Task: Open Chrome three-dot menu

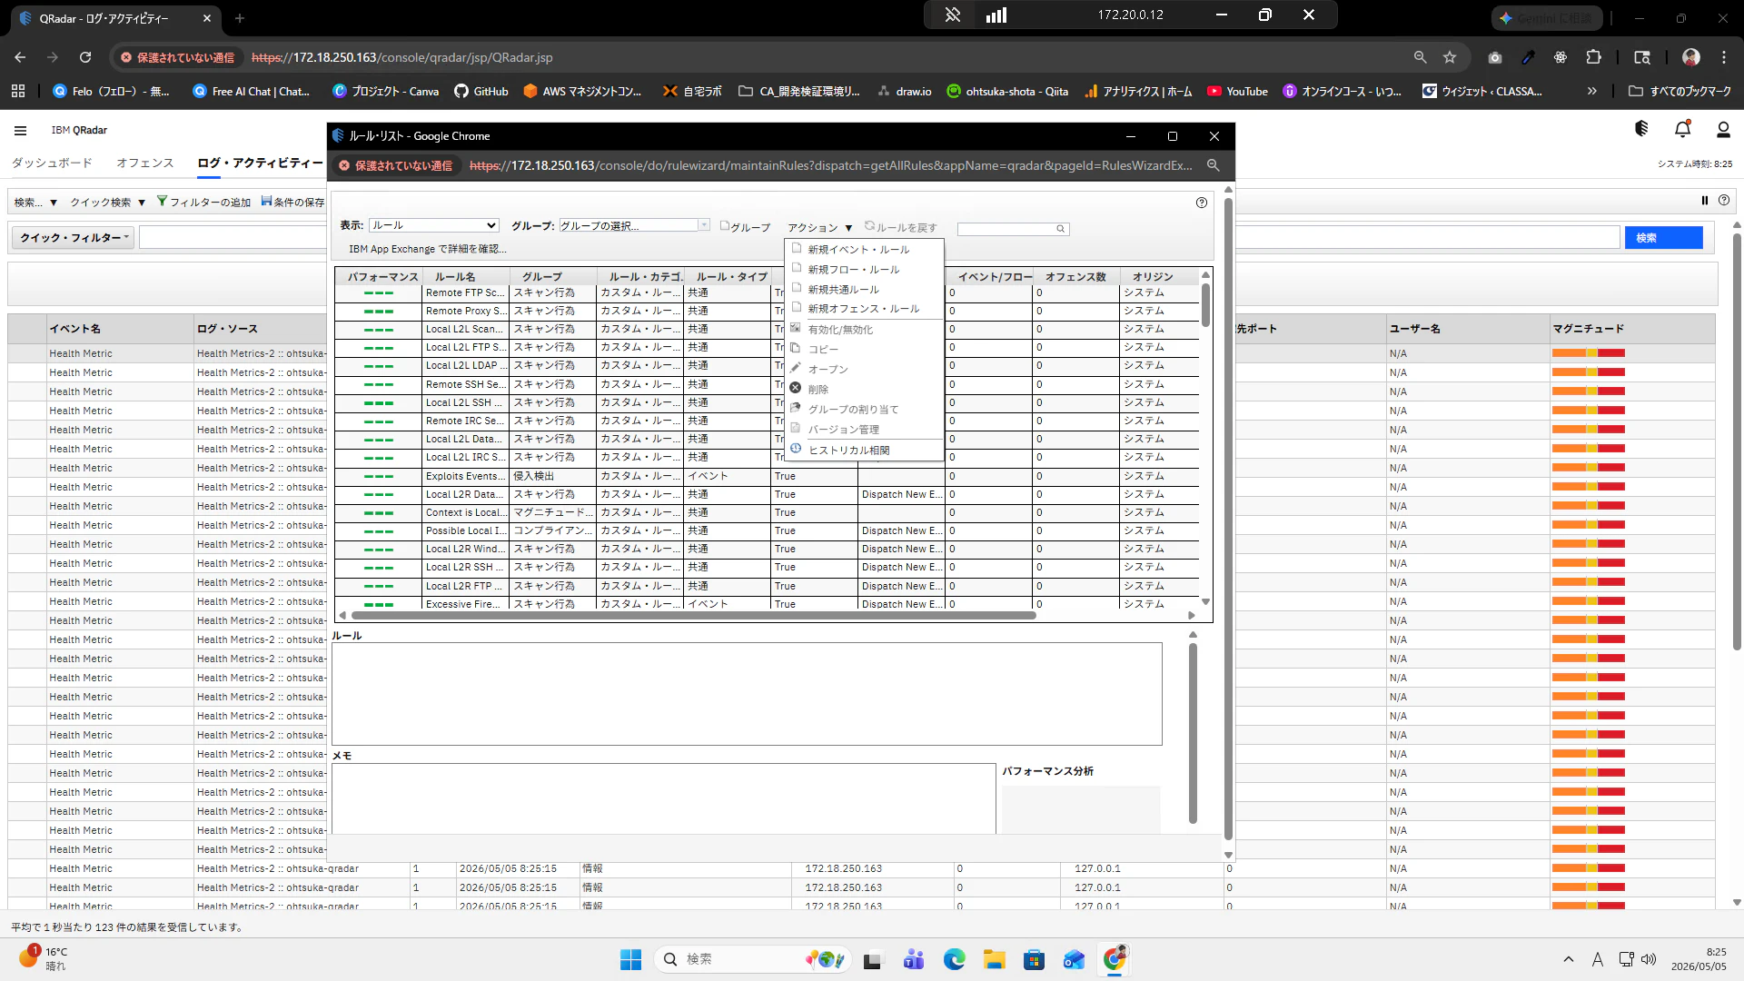Action: coord(1724,57)
